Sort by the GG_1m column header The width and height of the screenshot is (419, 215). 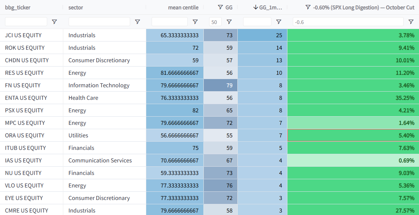click(270, 8)
